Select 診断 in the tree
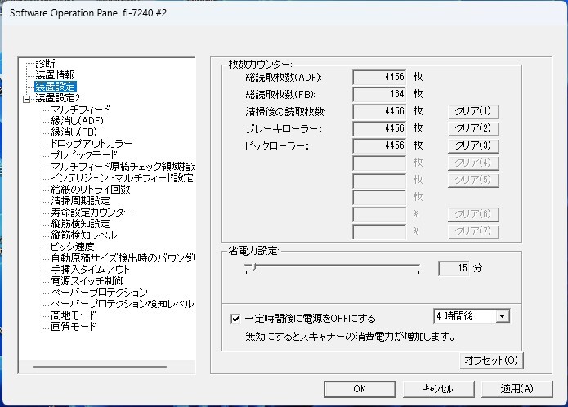 45,64
